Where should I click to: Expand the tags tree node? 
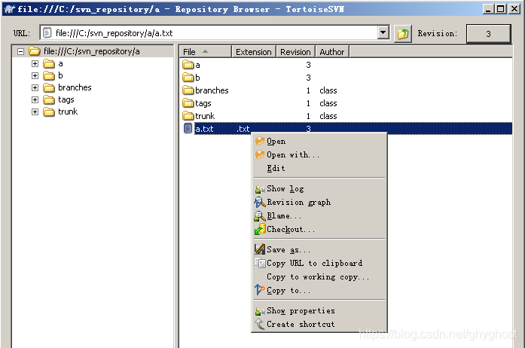pos(35,99)
